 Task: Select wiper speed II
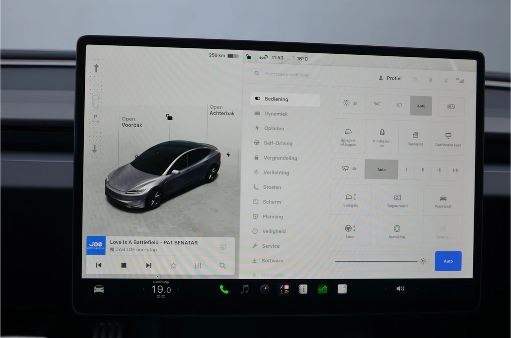pos(423,169)
